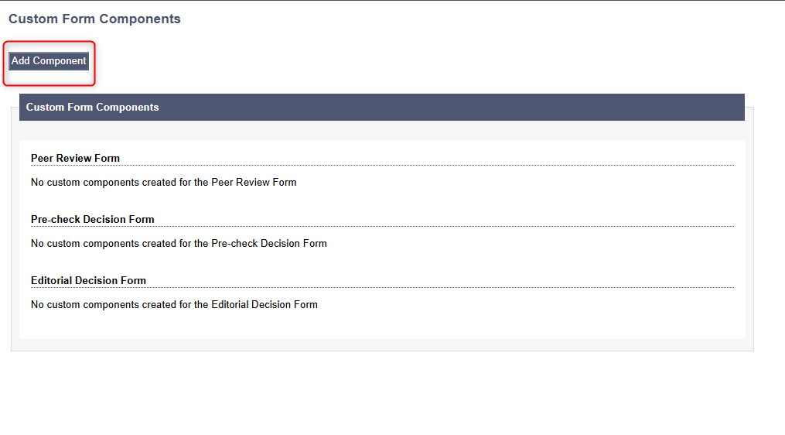The image size is (785, 435).
Task: Click the Editorial Decision Form section heading
Action: click(x=88, y=280)
